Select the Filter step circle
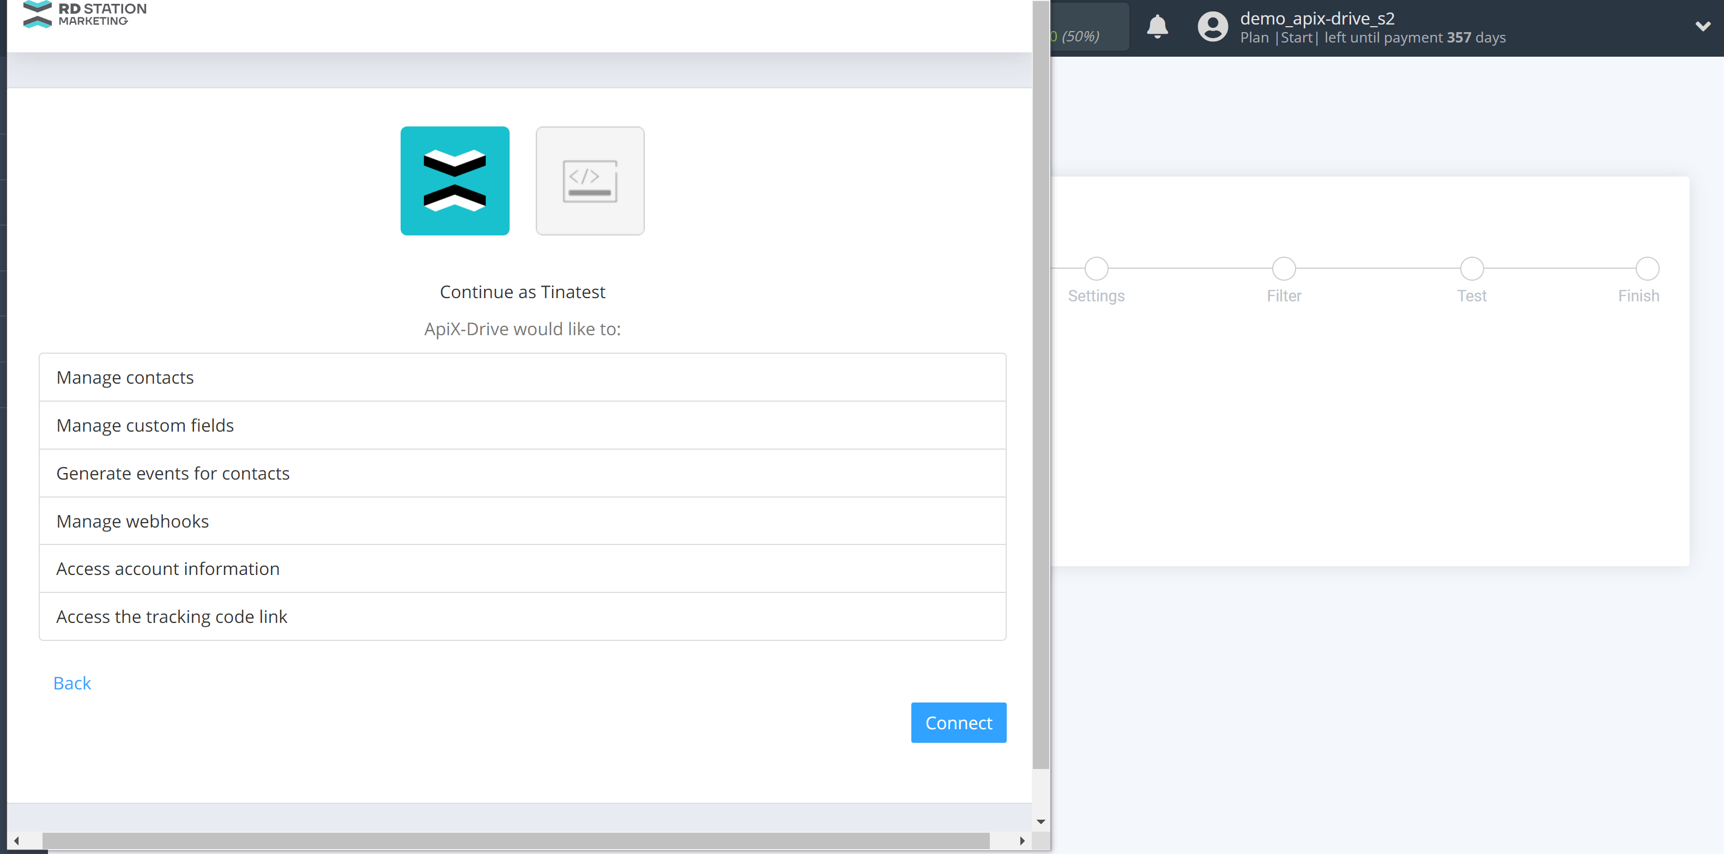1724x854 pixels. click(1283, 268)
